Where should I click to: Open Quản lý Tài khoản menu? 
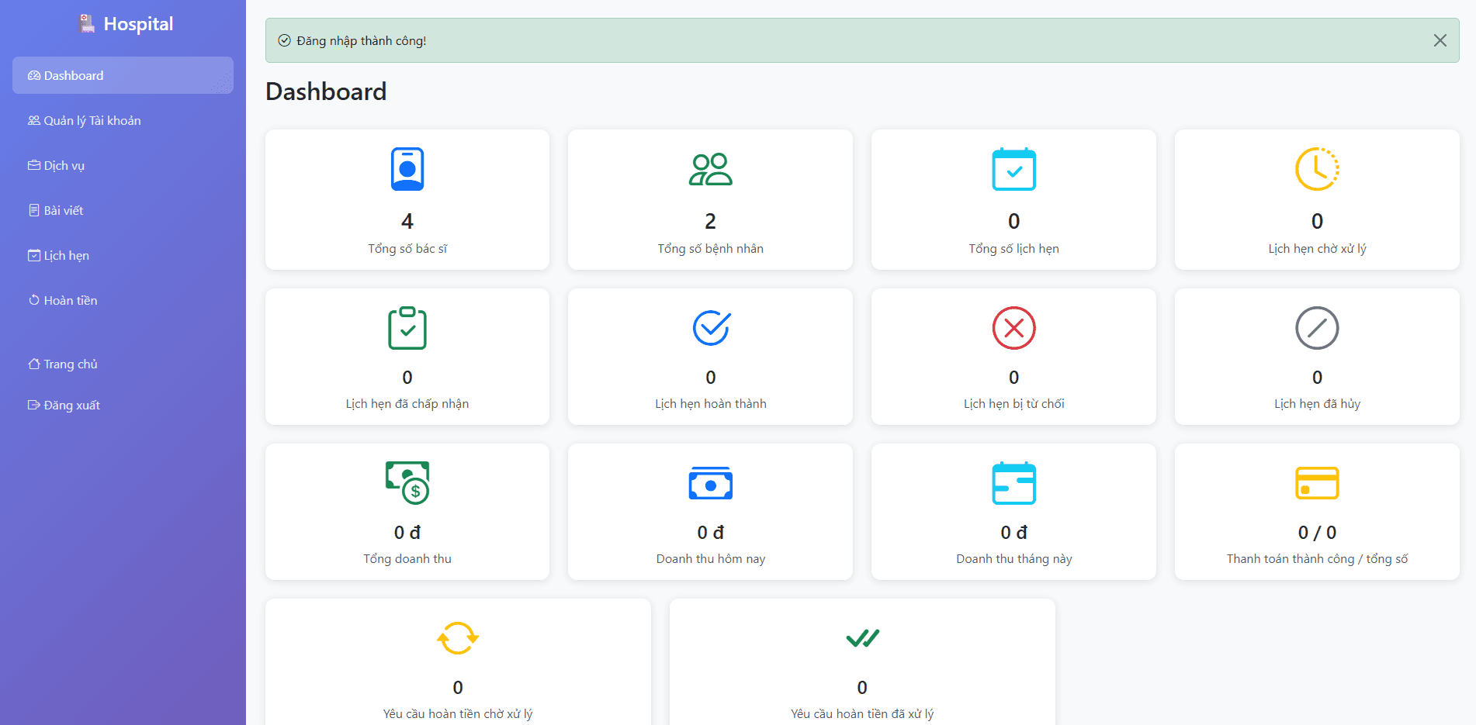(x=123, y=120)
